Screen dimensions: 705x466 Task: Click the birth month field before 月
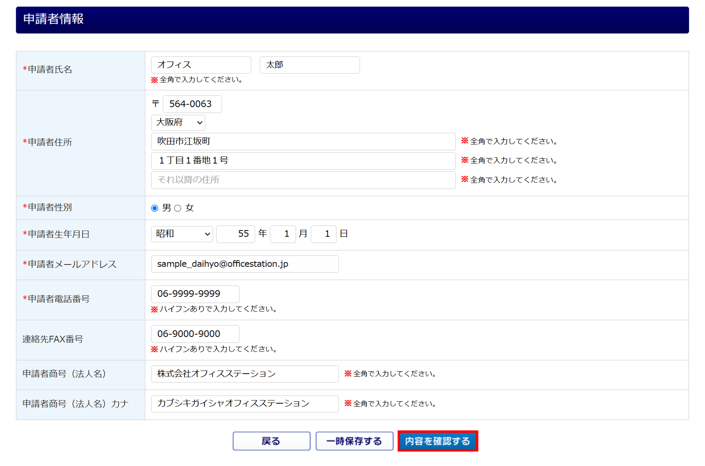(x=283, y=234)
